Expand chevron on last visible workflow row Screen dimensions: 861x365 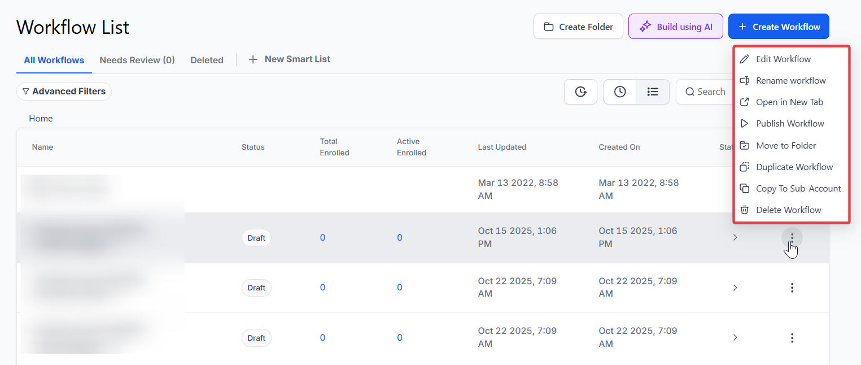point(735,338)
